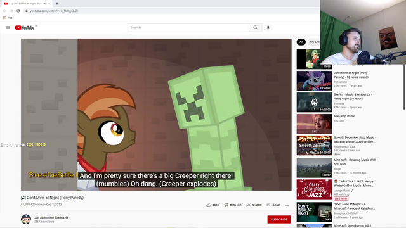Screen dimensions: 406x228
Task: Open Jan Animation Studios channel avatar
Action: 26,219
